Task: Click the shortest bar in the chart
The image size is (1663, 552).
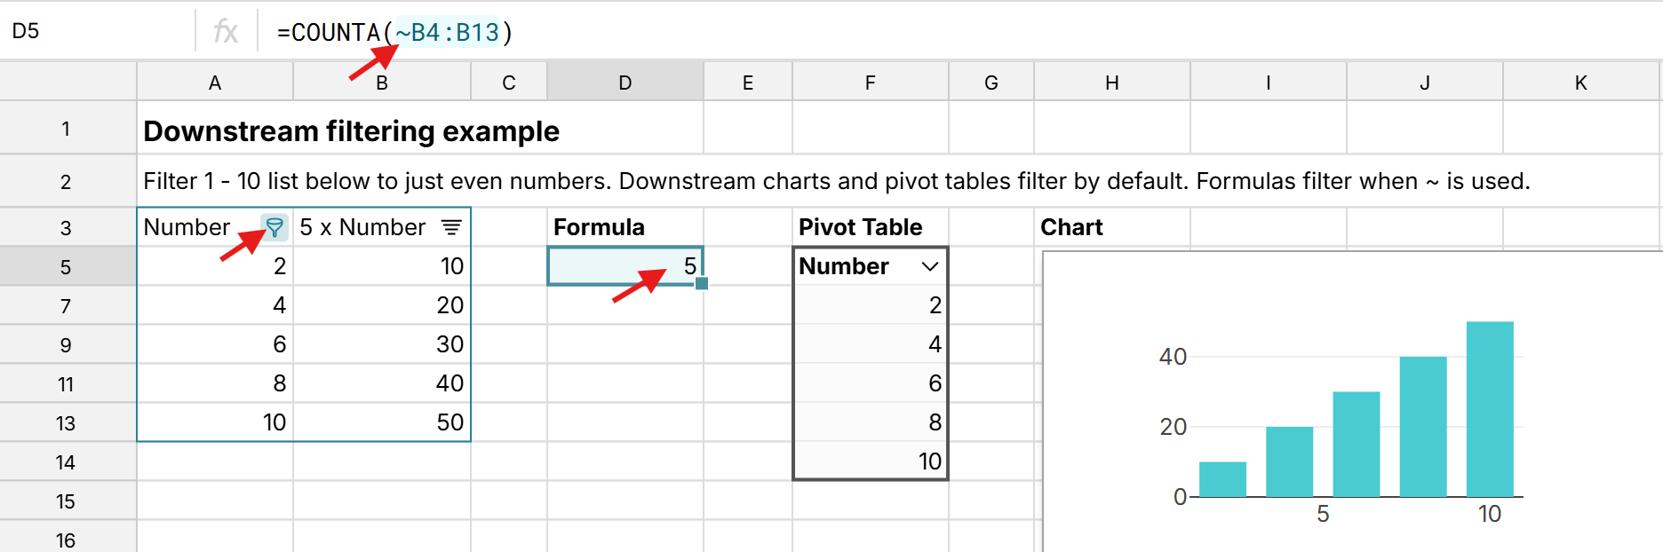Action: pyautogui.click(x=1222, y=479)
